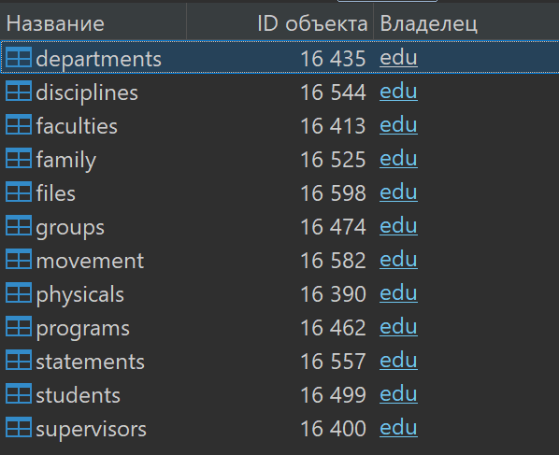The image size is (559, 455).
Task: Sort by the Название column header
Action: tap(93, 23)
